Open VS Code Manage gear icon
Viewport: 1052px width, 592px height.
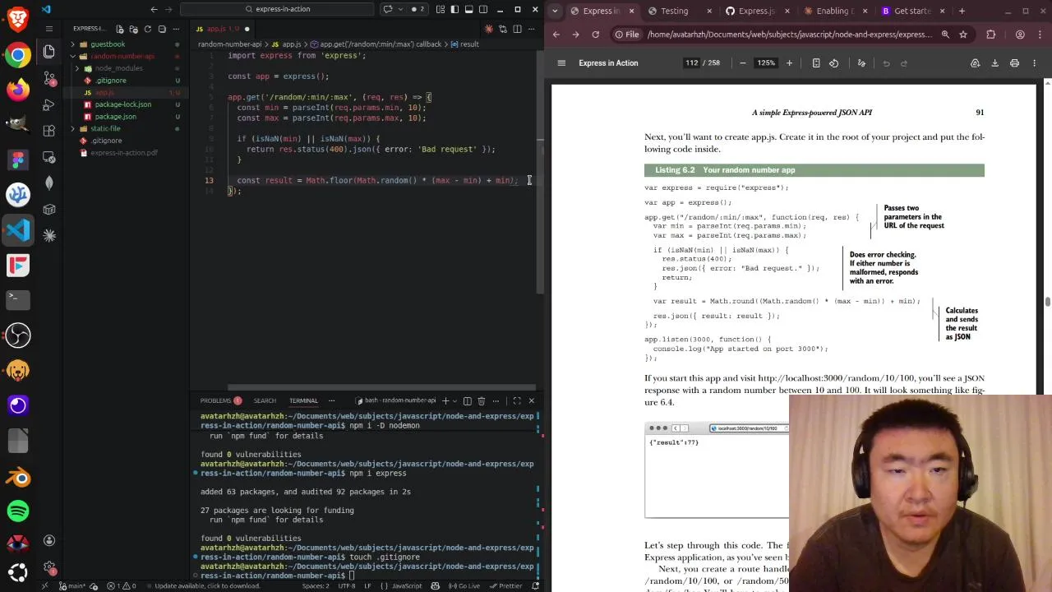48,567
